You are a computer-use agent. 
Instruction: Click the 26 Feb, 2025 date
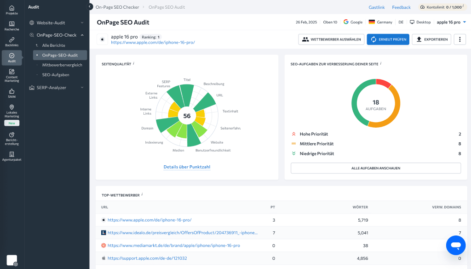point(306,22)
